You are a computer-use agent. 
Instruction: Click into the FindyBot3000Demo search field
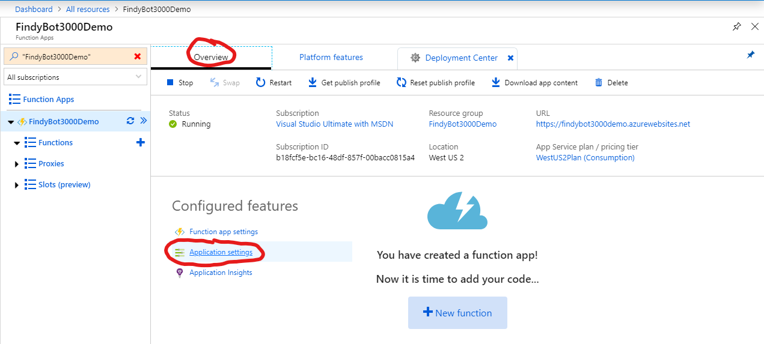click(75, 56)
